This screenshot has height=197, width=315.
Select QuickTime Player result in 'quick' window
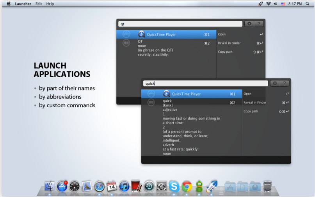pyautogui.click(x=192, y=94)
